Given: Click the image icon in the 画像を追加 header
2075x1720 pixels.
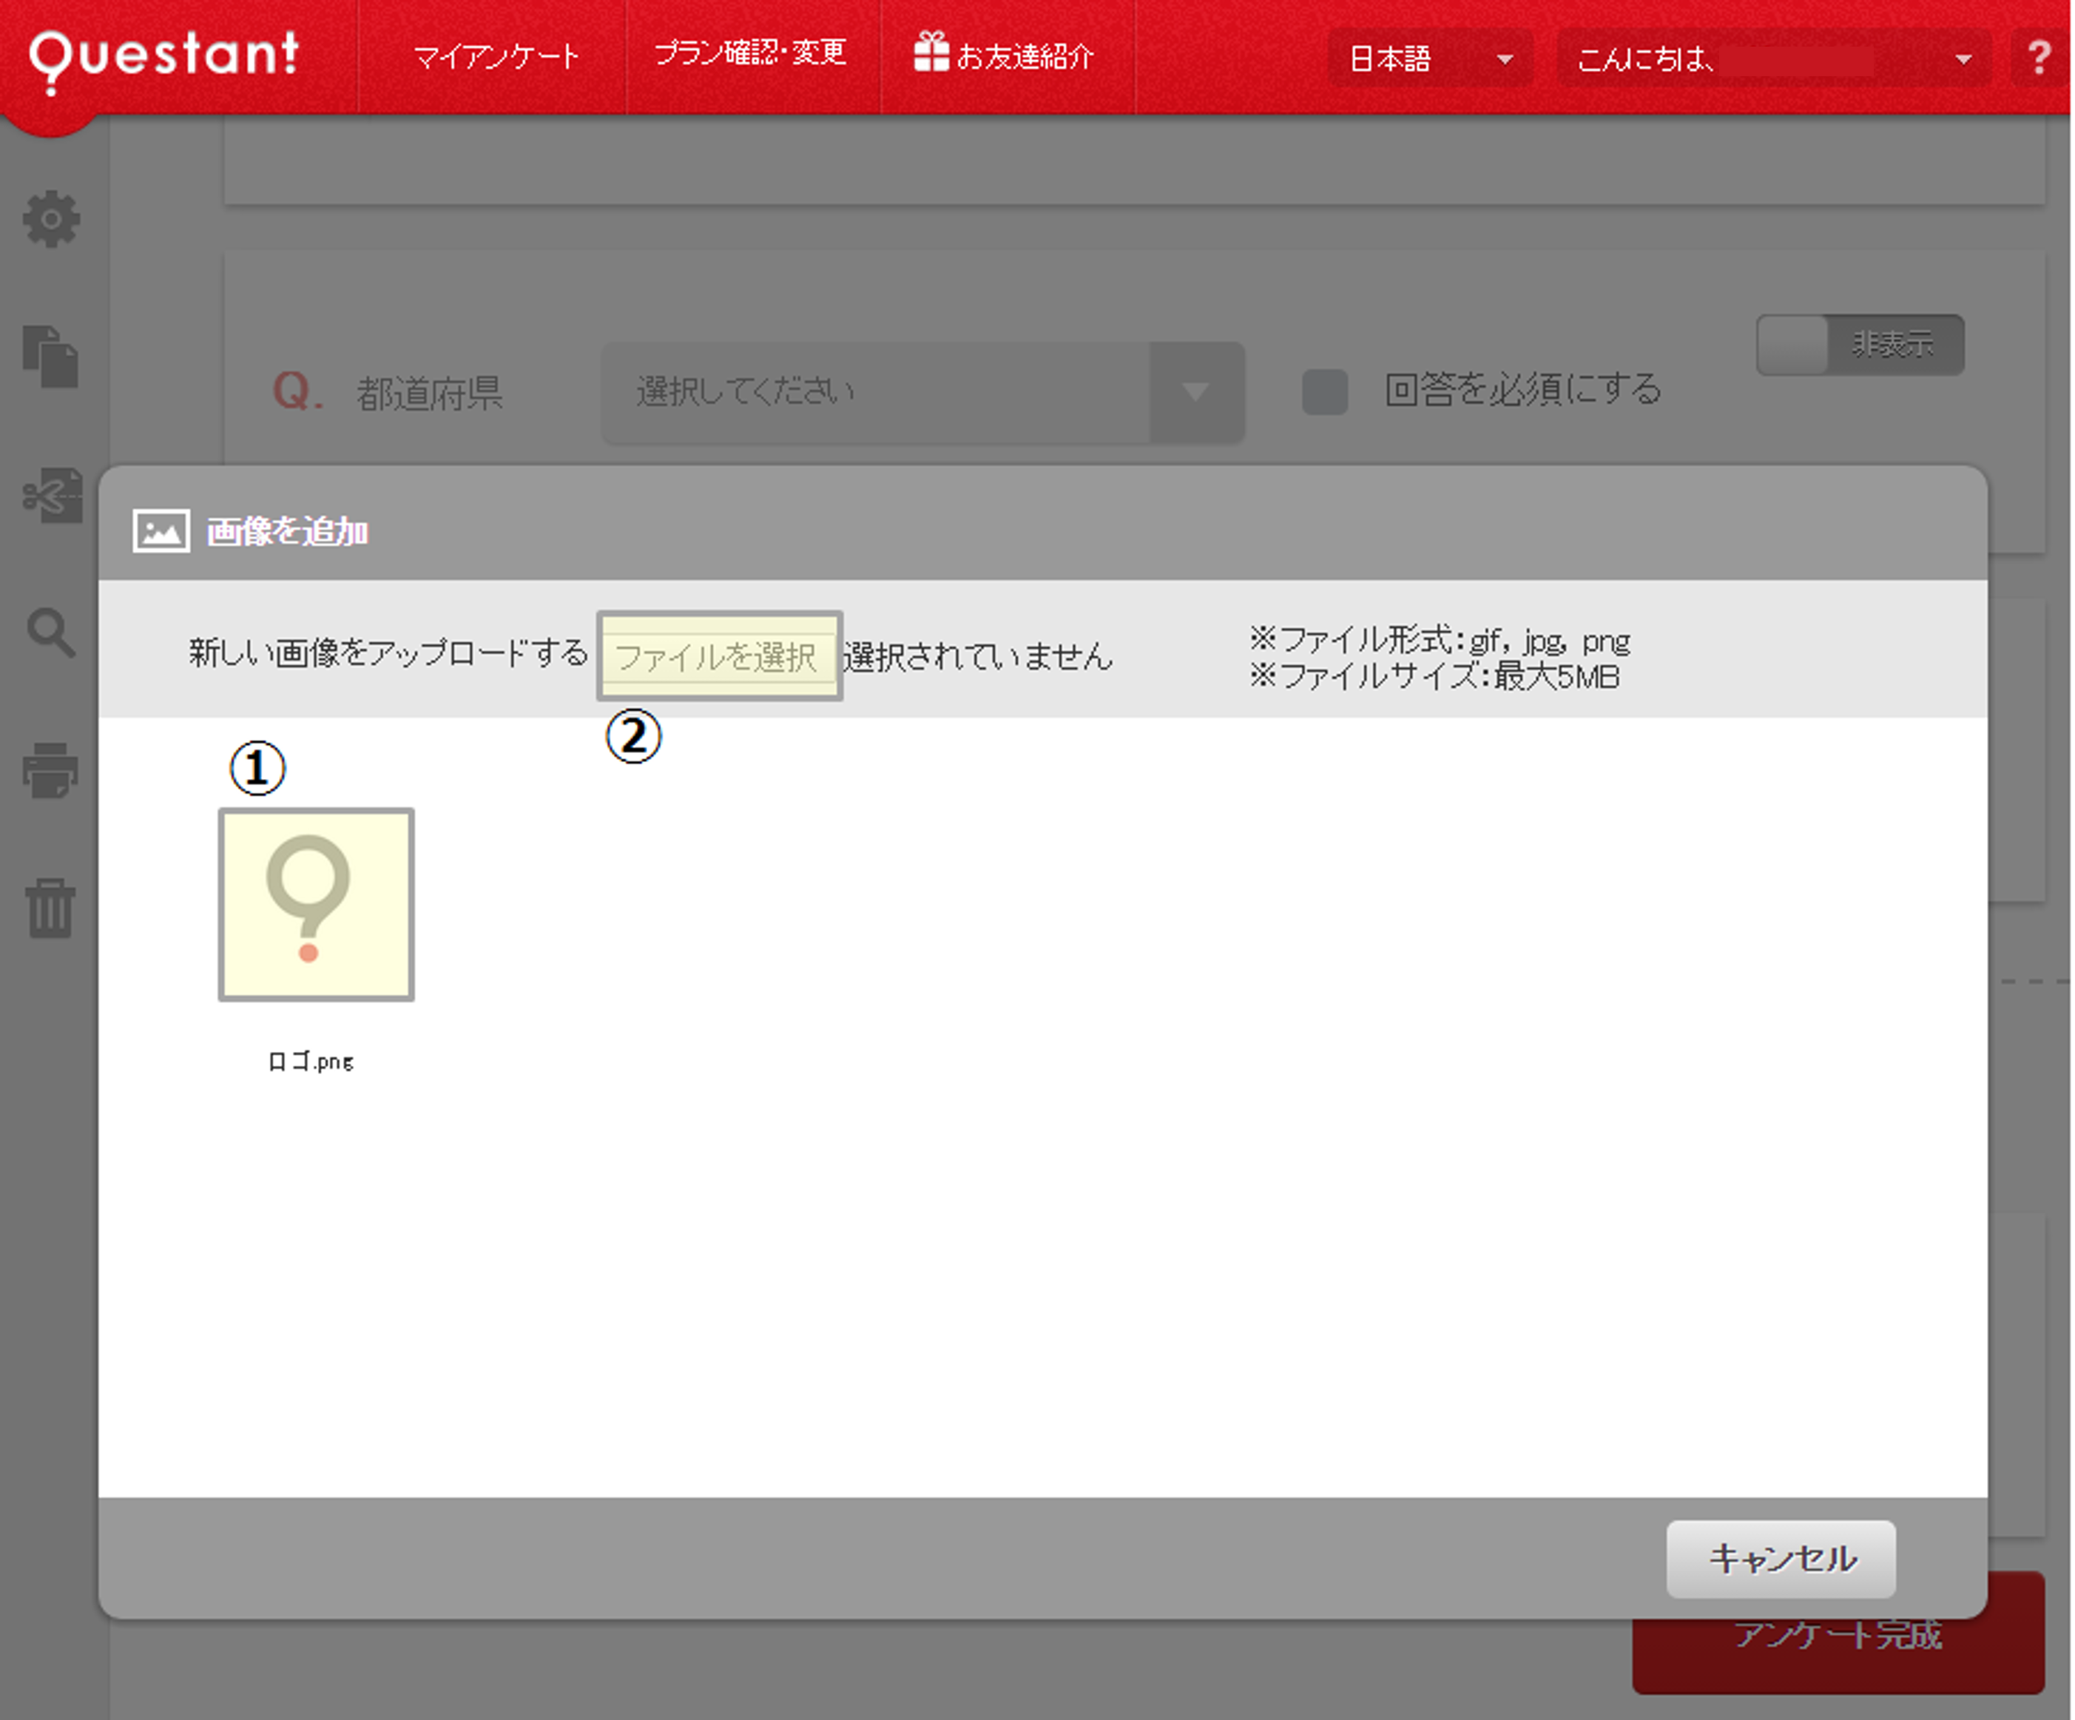Looking at the screenshot, I should coord(161,530).
